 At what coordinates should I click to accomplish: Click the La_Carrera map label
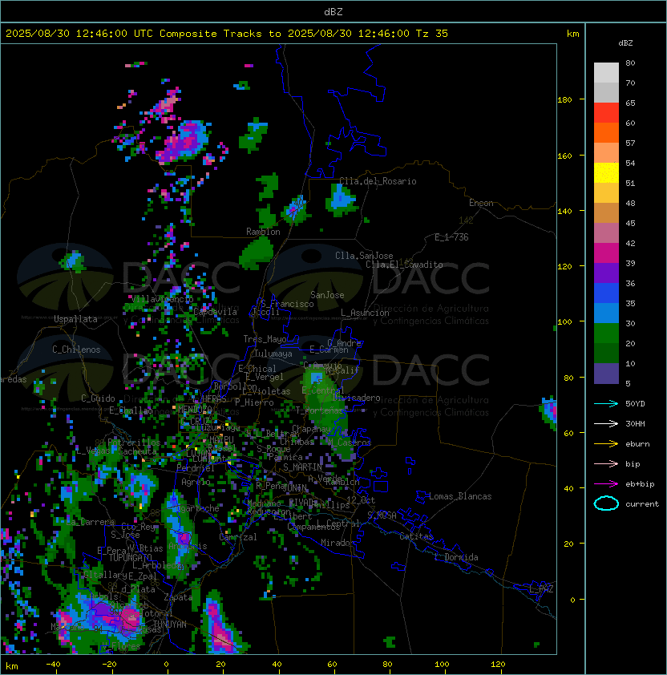91,522
